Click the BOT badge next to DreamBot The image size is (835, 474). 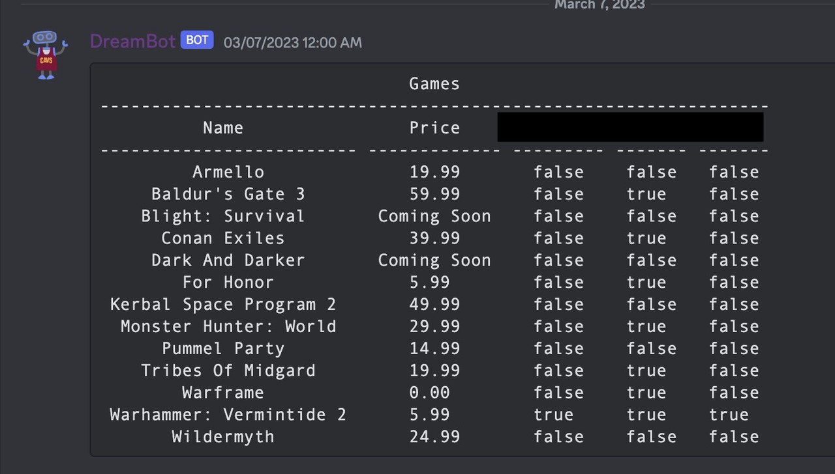(x=196, y=40)
